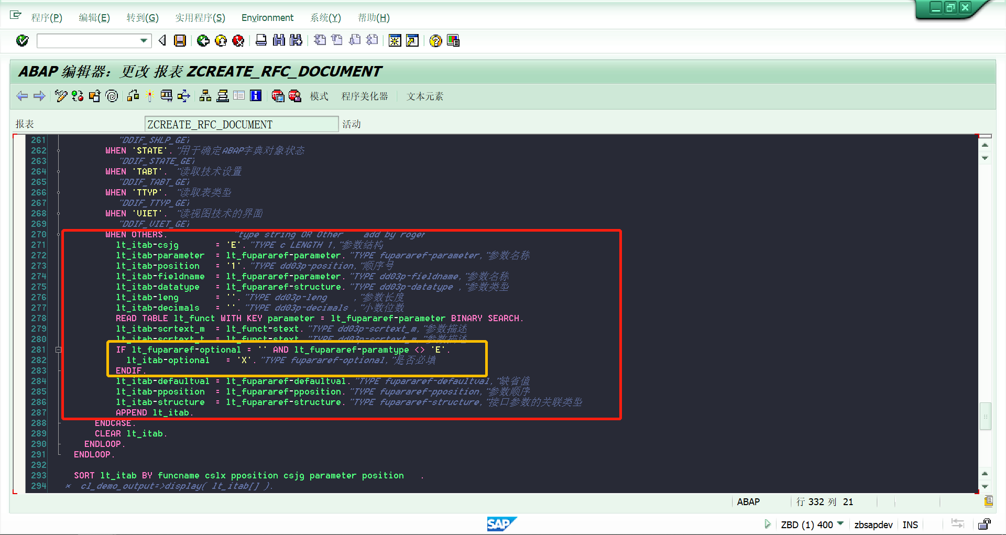This screenshot has height=535, width=1006.
Task: Open command field dropdown arrow
Action: pyautogui.click(x=144, y=40)
